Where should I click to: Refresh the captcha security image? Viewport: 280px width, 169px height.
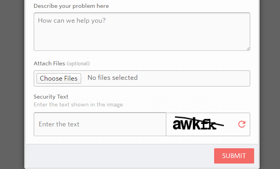[242, 124]
